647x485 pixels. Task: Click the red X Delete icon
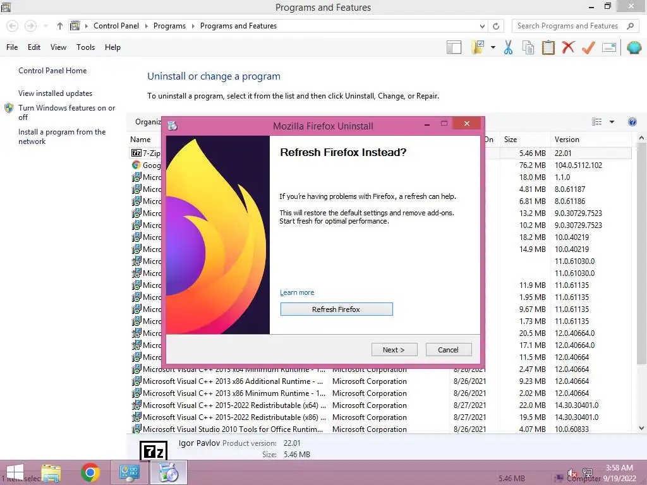pos(568,47)
